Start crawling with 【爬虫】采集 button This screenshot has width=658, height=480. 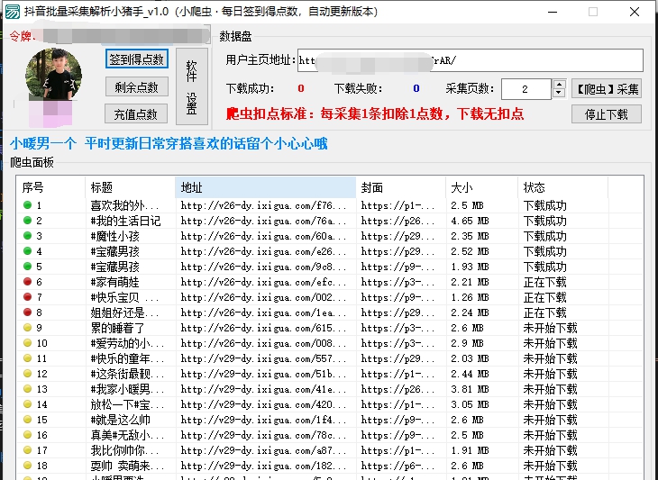[607, 89]
